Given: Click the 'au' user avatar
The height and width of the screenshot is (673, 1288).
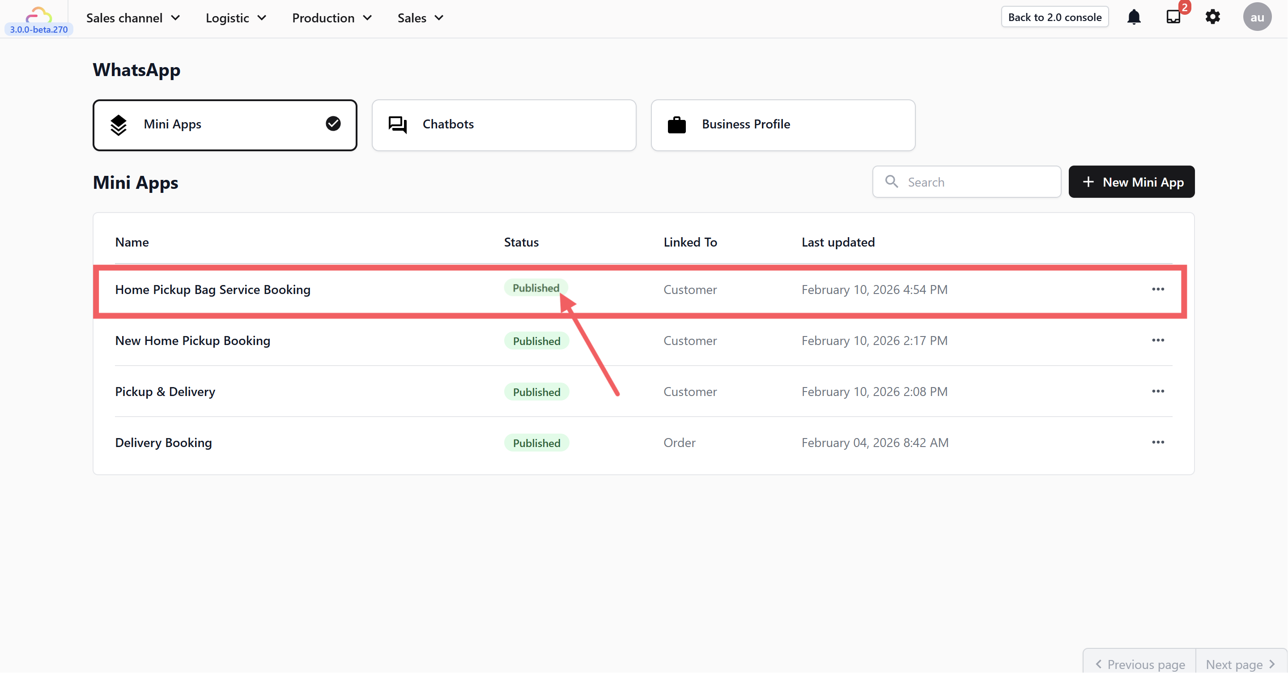Looking at the screenshot, I should (1257, 17).
